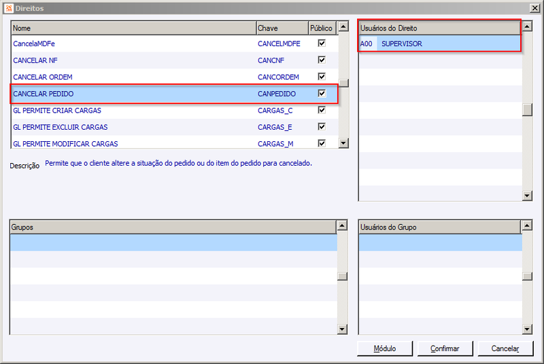This screenshot has width=544, height=364.
Task: Click up arrow of Usuários do Direito scrollbar
Action: click(528, 26)
